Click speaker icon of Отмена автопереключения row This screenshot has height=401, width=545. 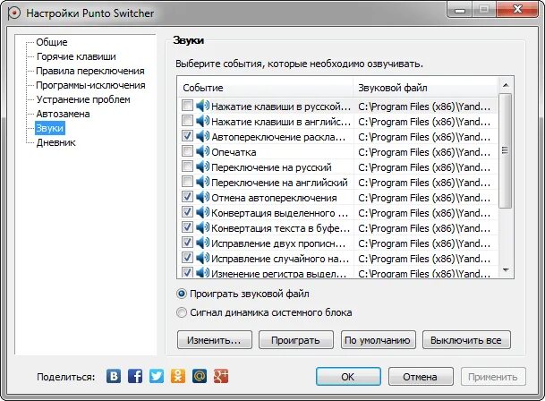[x=202, y=198]
